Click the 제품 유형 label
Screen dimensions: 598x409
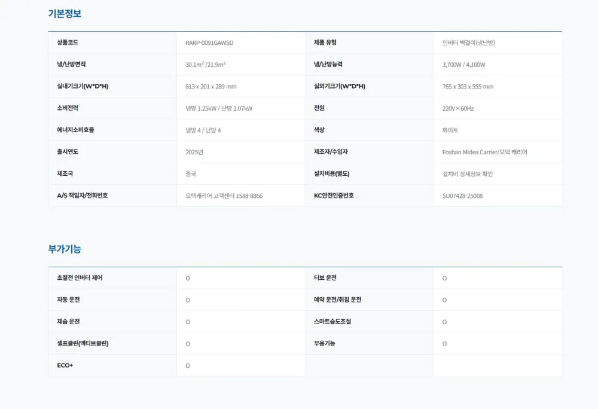tap(325, 42)
